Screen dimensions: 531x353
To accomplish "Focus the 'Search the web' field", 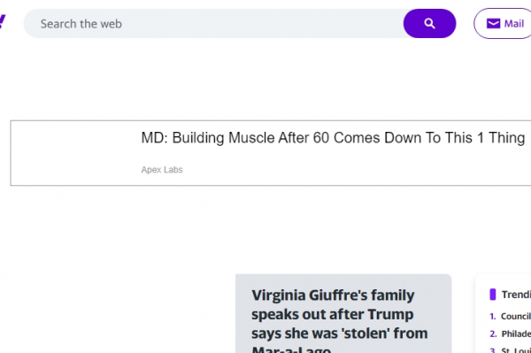I will pyautogui.click(x=213, y=24).
